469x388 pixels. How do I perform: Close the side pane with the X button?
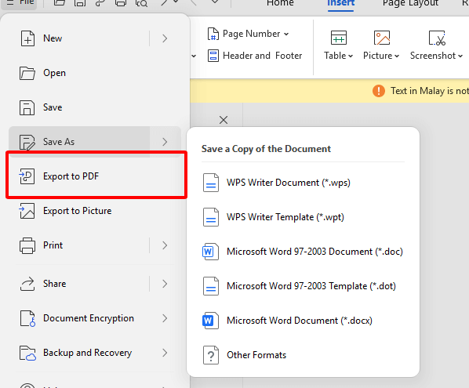pos(224,120)
